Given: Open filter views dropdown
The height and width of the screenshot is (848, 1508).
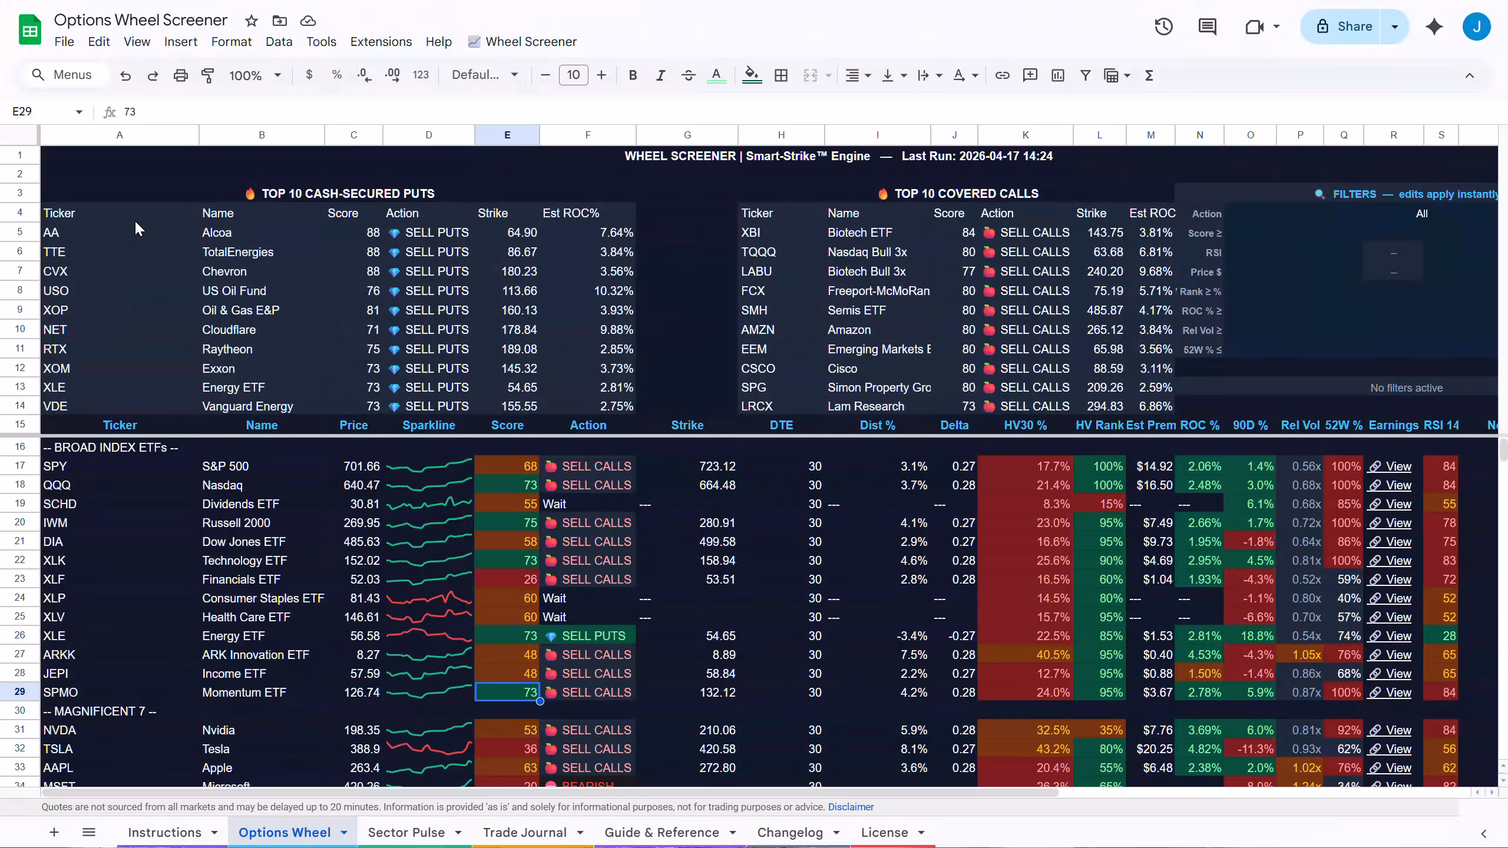Looking at the screenshot, I should click(1117, 75).
